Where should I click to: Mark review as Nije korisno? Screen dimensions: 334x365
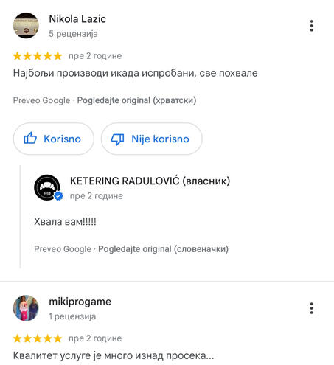coord(152,139)
